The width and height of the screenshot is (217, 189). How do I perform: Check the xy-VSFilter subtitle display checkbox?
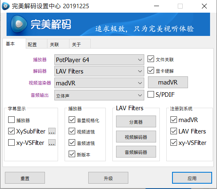11,142
